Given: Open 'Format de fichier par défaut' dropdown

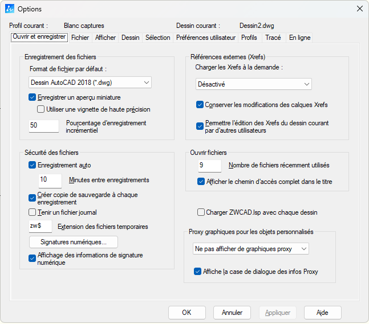Looking at the screenshot, I should 90,83.
